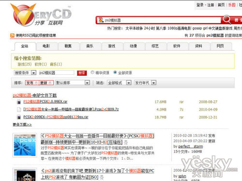242x181 pixels.
Task: Open the 全部格式 filter dropdown
Action: (x=119, y=83)
